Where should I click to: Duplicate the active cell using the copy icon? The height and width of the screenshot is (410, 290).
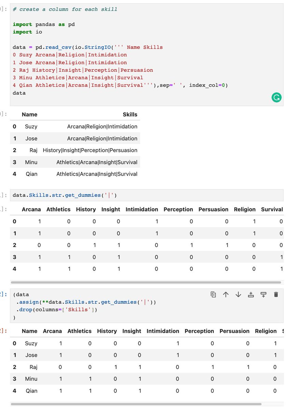tap(213, 295)
